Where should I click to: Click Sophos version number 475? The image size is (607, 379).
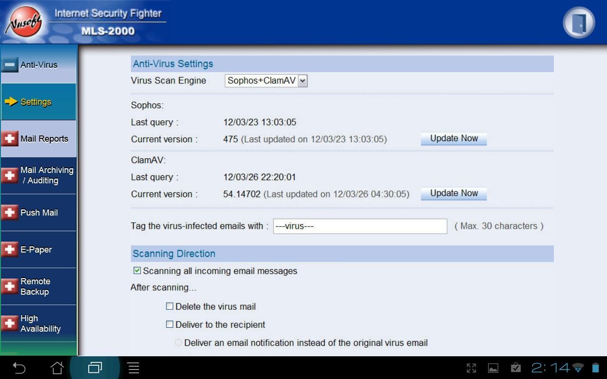click(x=230, y=139)
